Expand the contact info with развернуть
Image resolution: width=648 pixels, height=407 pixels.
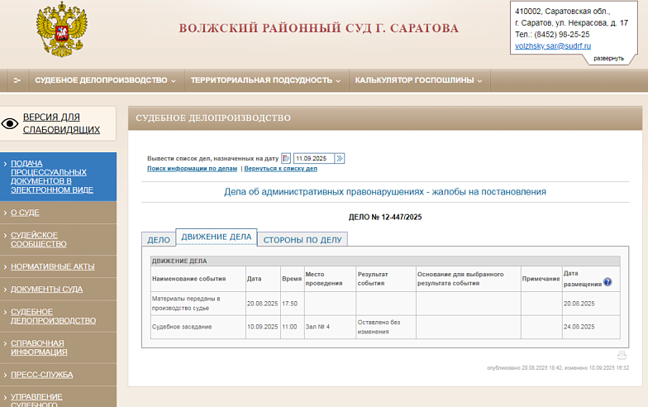pyautogui.click(x=608, y=58)
